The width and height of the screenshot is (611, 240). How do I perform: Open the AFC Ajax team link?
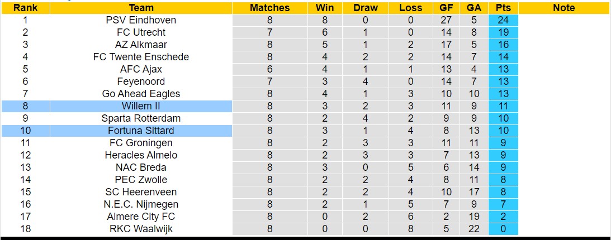point(141,69)
